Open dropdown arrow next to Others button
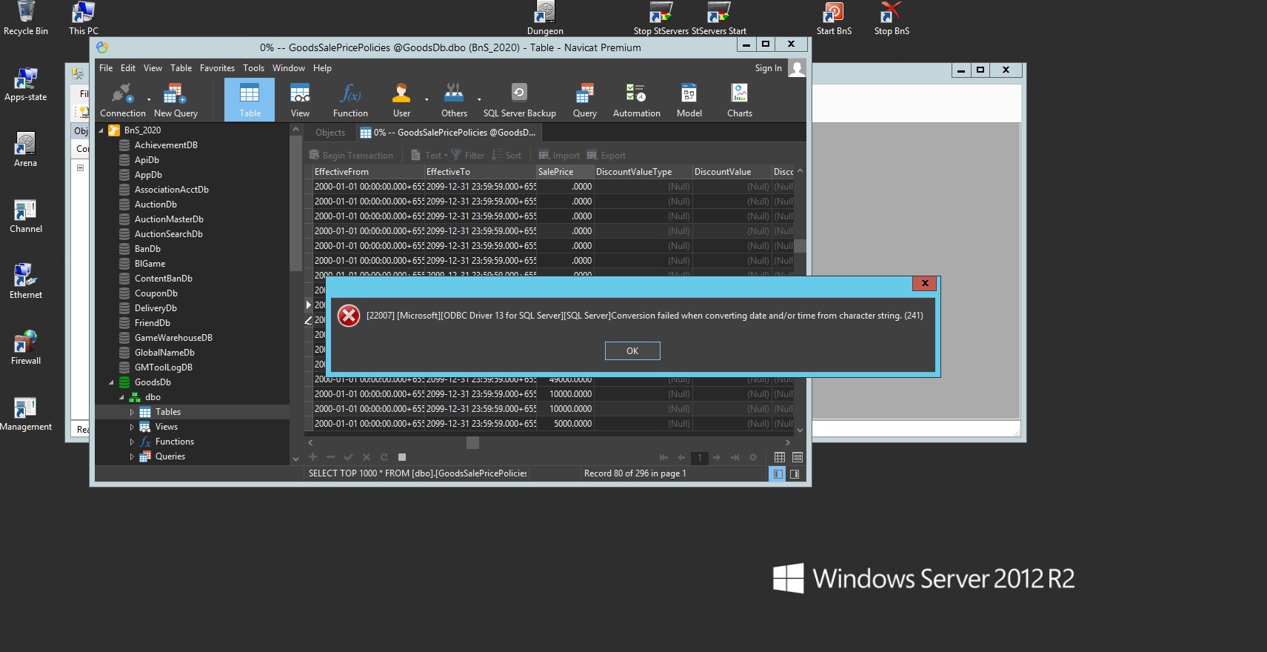This screenshot has height=652, width=1267. click(479, 99)
